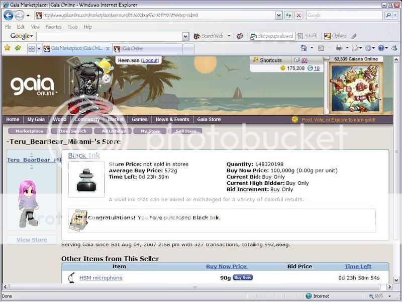
Task: Expand the SearchWeb dropdown arrow
Action: [x=228, y=35]
